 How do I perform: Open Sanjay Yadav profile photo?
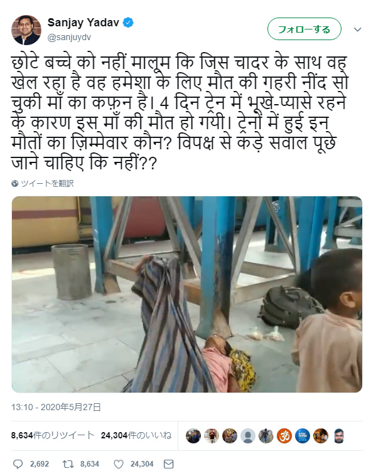point(26,29)
